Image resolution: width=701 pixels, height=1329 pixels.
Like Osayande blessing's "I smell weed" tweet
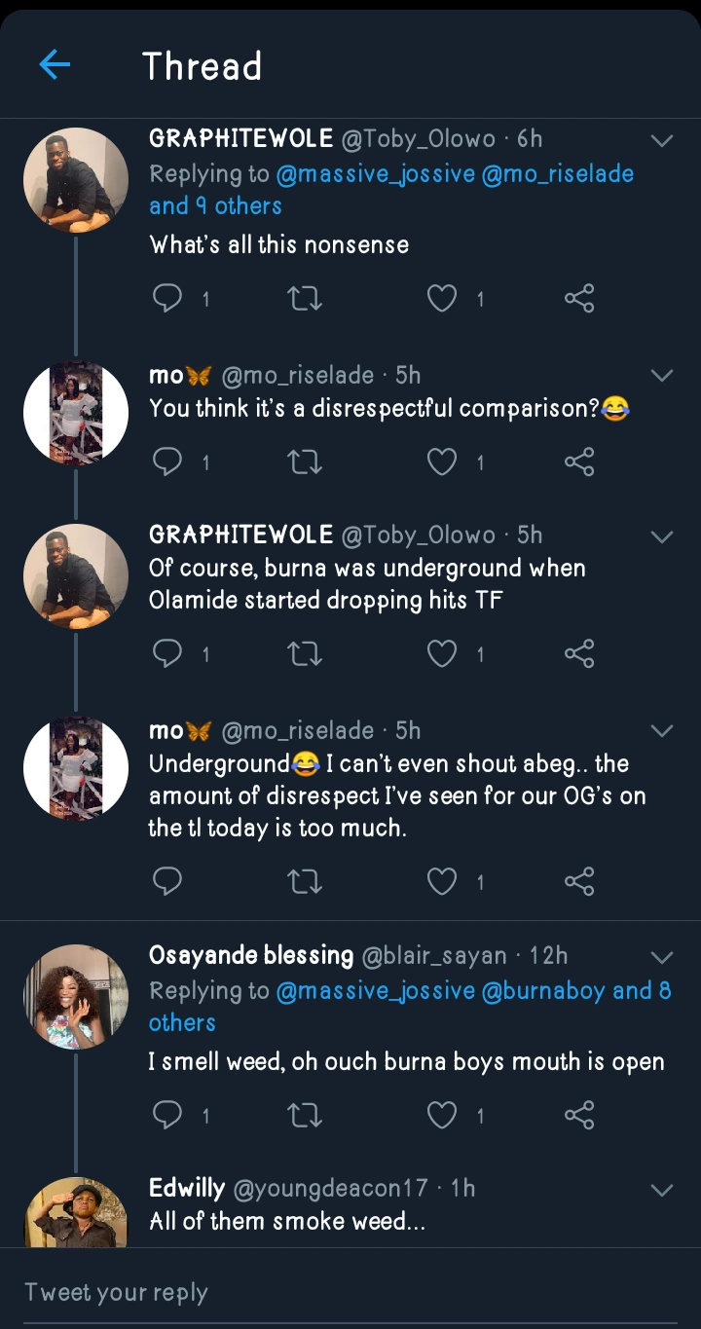pos(443,1115)
